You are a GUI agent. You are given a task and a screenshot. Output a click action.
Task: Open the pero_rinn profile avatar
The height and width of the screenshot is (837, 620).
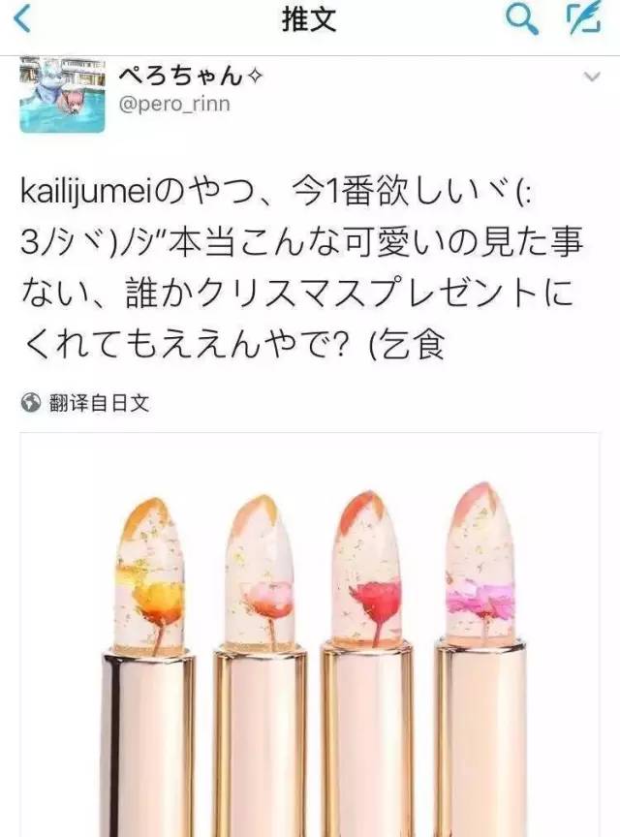pyautogui.click(x=62, y=95)
